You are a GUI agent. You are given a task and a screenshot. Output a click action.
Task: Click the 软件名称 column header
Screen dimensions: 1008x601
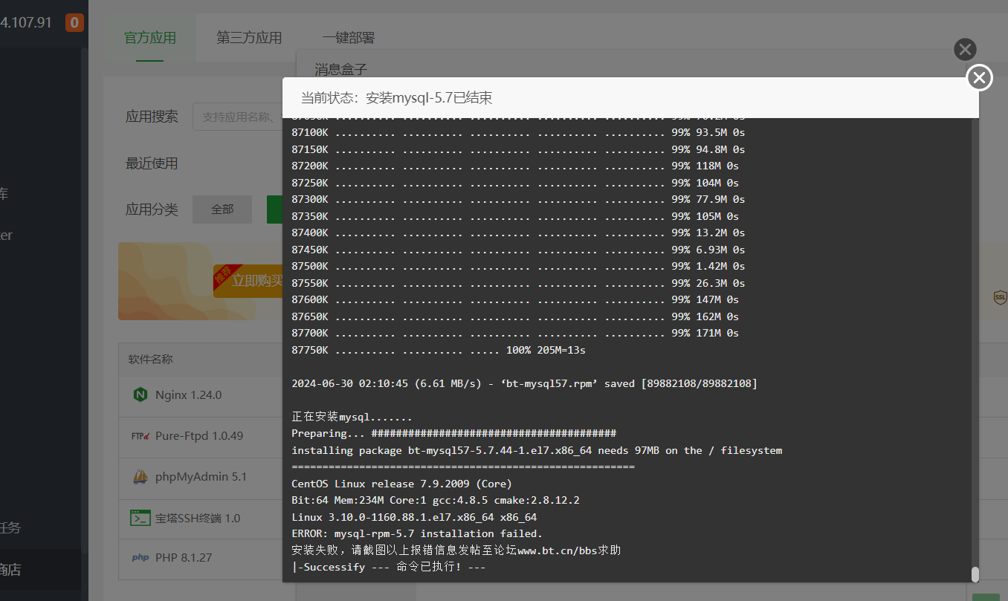pyautogui.click(x=150, y=359)
